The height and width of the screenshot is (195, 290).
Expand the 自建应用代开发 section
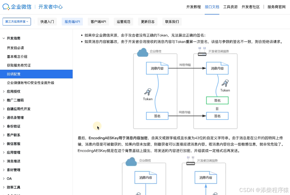(4, 109)
